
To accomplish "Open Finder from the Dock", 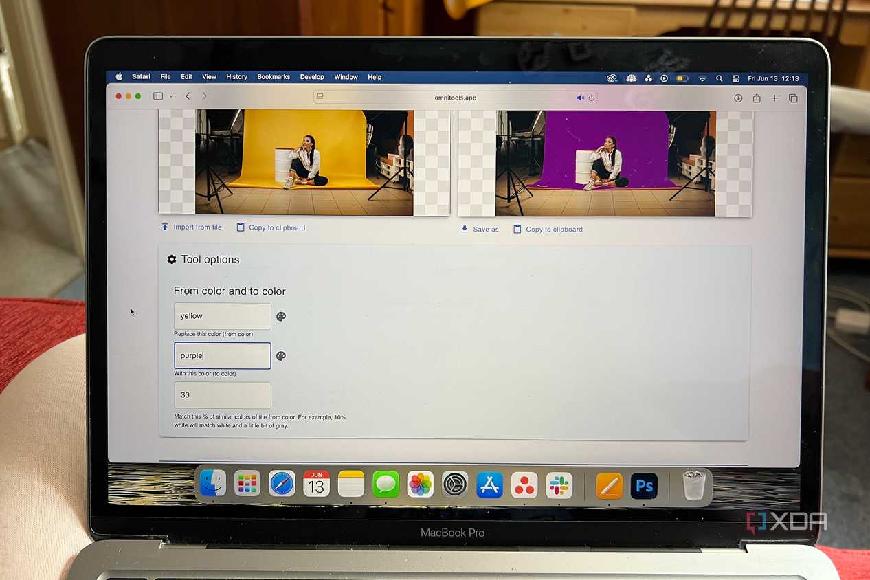I will (x=212, y=484).
